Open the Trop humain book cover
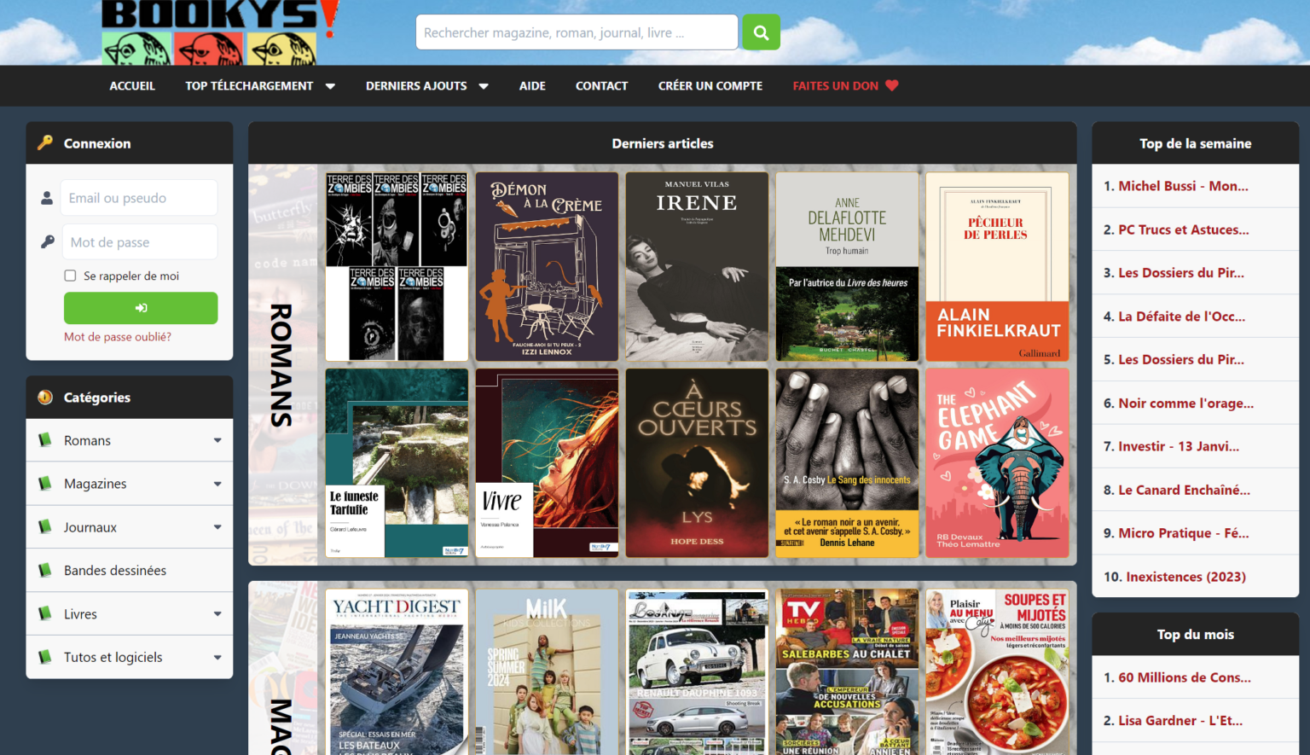 [x=847, y=267]
